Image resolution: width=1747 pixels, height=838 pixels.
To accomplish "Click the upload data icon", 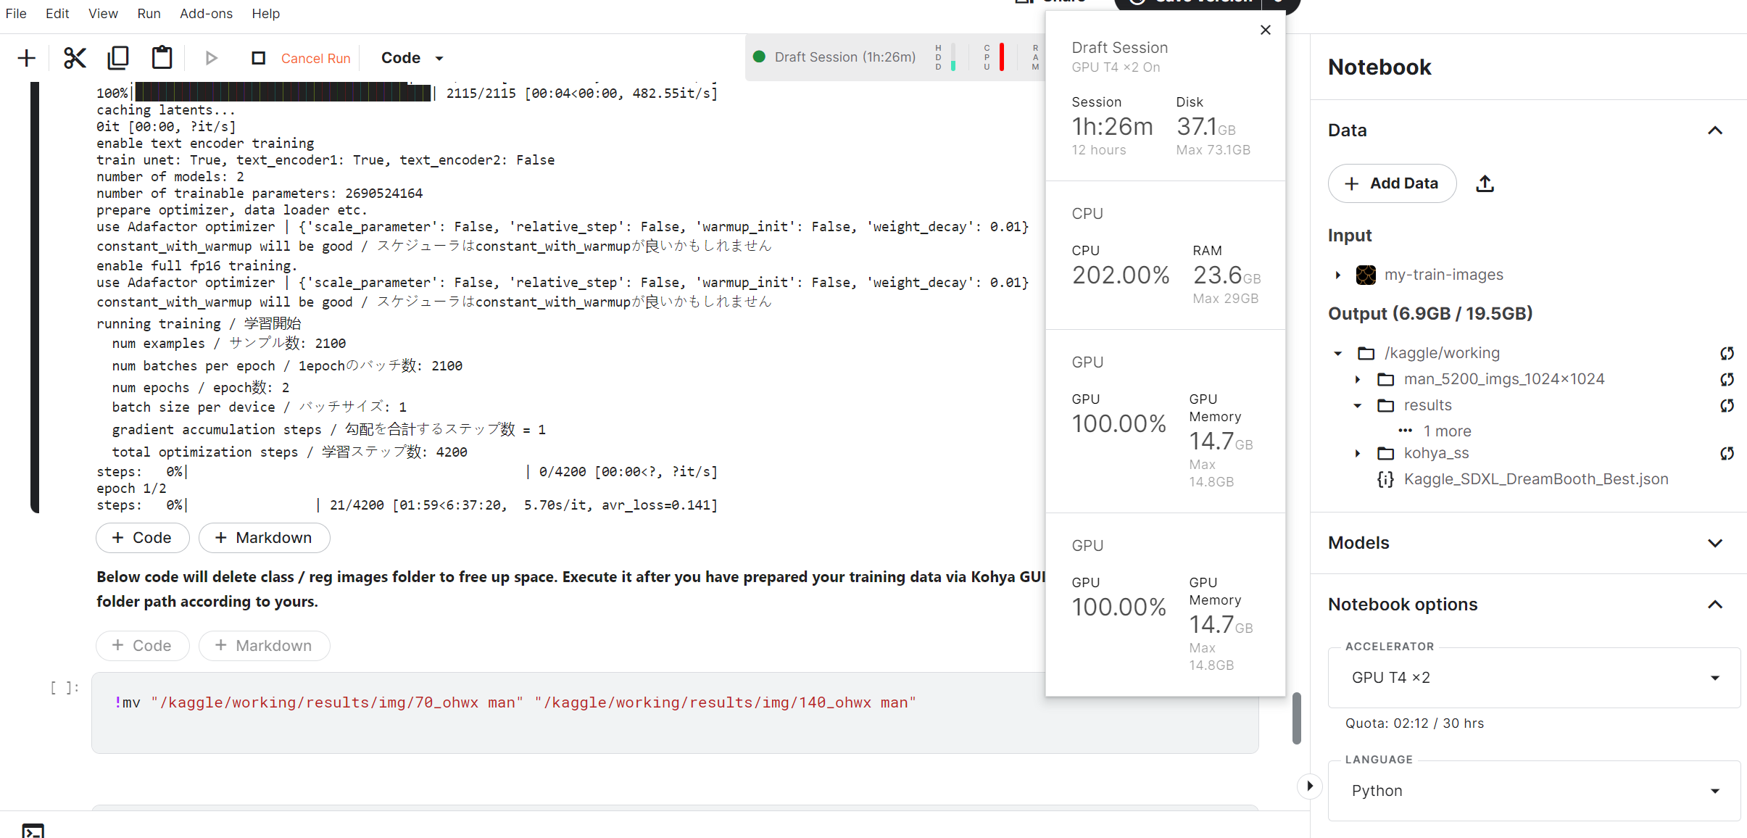I will (x=1485, y=184).
